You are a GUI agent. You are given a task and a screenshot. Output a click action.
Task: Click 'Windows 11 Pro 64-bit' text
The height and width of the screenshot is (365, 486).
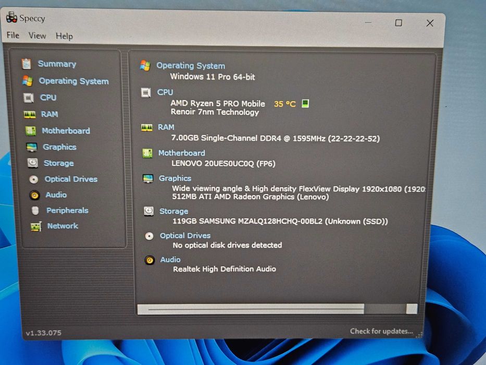click(x=213, y=77)
